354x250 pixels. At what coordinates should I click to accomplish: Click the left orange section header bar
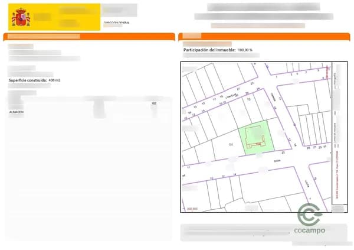coord(88,37)
